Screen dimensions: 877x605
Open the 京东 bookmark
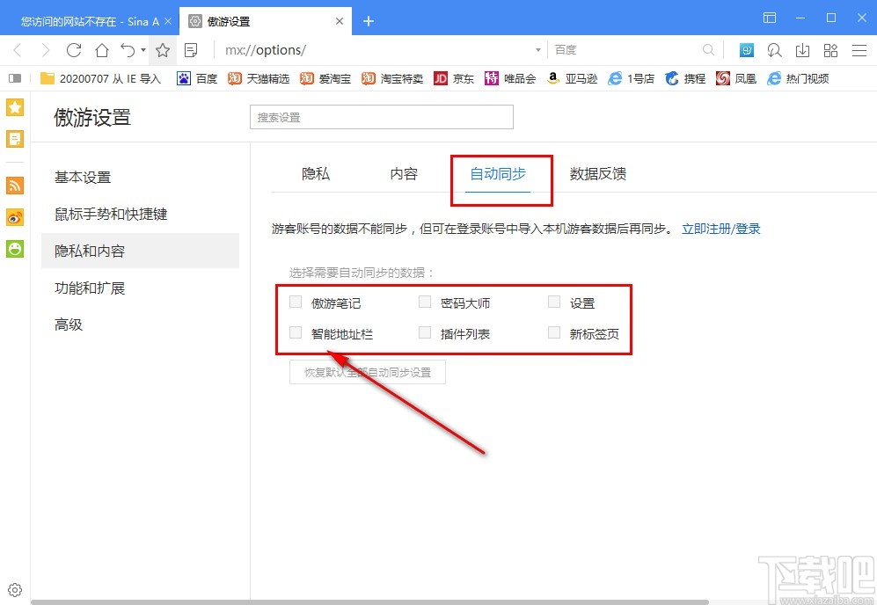[x=454, y=78]
